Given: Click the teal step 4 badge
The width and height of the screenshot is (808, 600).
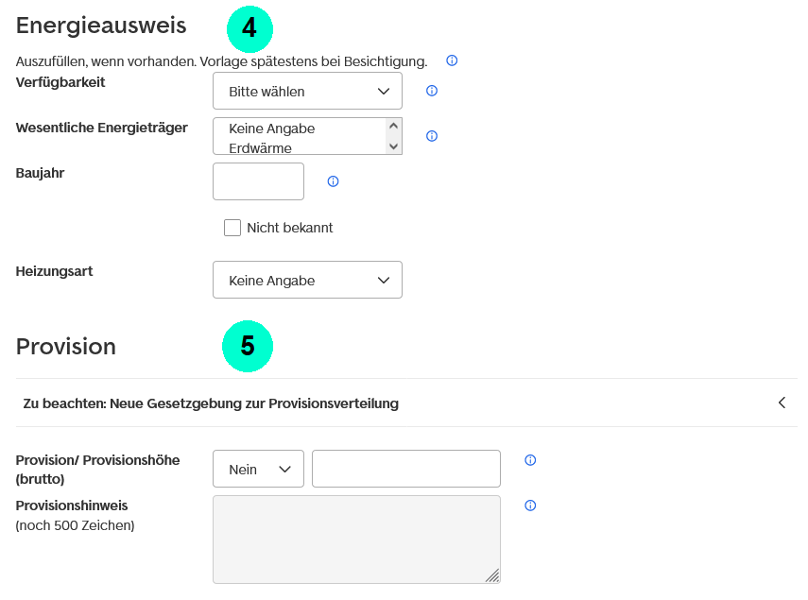Looking at the screenshot, I should [x=249, y=28].
